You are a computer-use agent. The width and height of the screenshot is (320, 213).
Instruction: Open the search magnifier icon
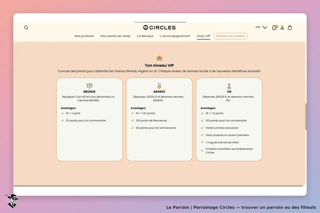[x=26, y=27]
